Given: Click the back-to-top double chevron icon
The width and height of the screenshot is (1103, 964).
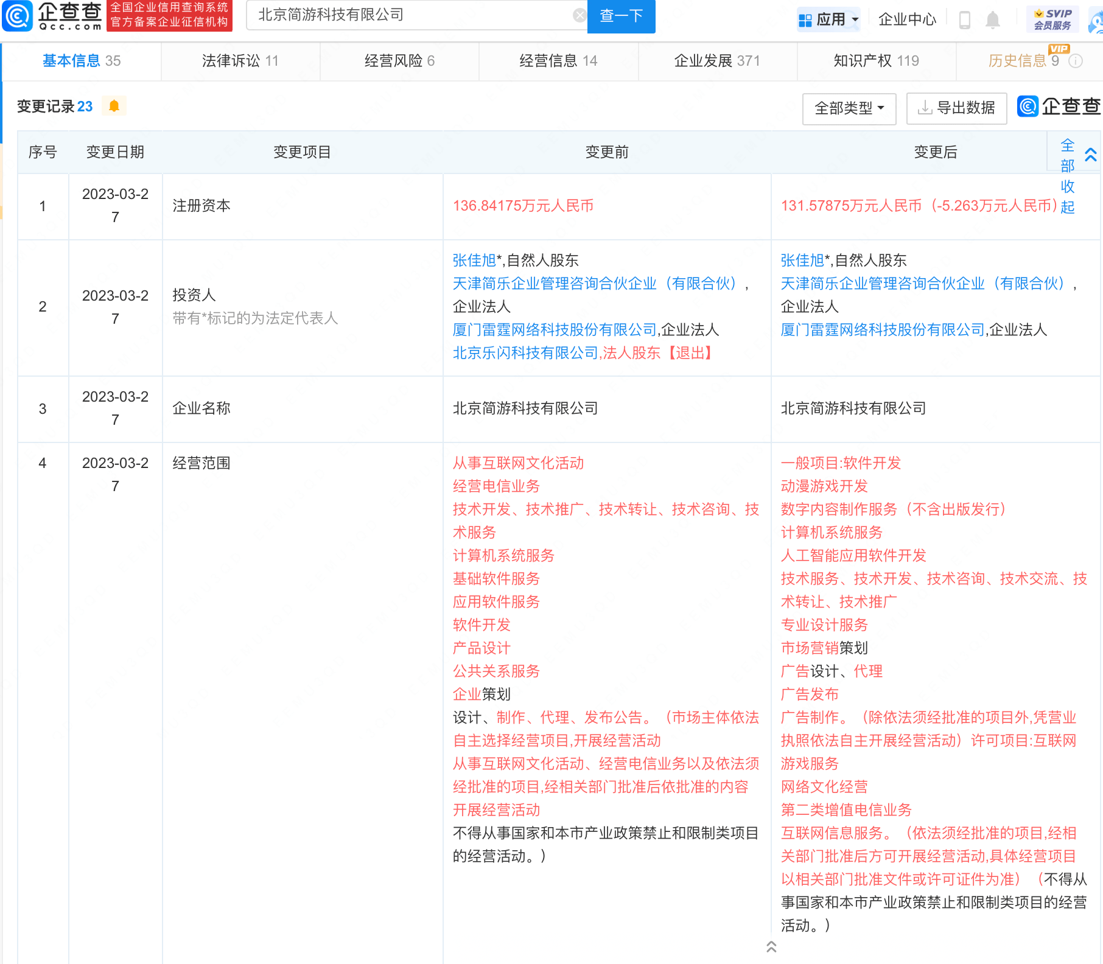Looking at the screenshot, I should click(771, 946).
